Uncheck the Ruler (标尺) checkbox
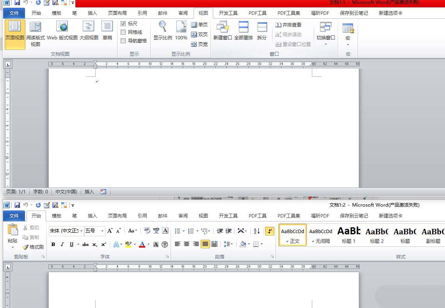Screen dimensions: 445x308 [x=123, y=24]
